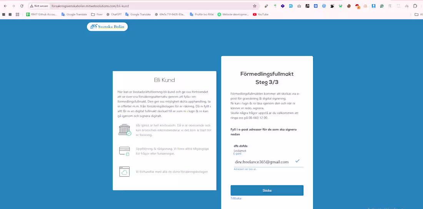Click the blue checkmark in email field

pos(297,161)
